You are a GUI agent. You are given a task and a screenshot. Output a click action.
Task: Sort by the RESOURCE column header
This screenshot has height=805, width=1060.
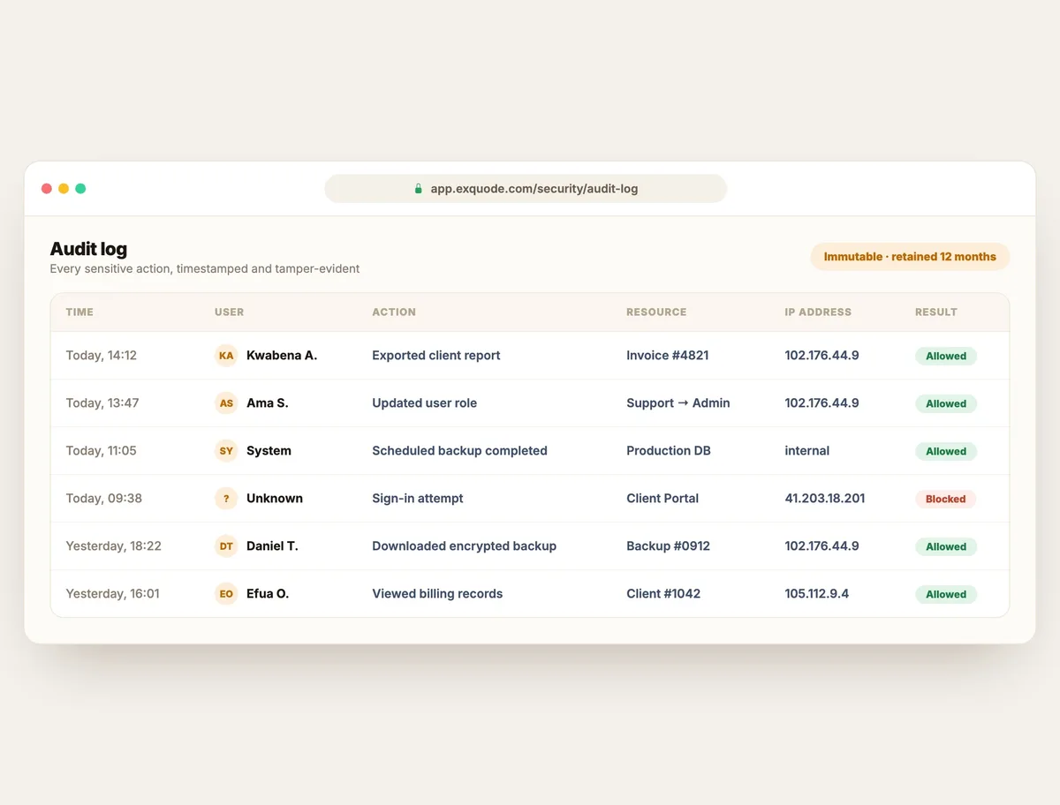[x=656, y=312]
